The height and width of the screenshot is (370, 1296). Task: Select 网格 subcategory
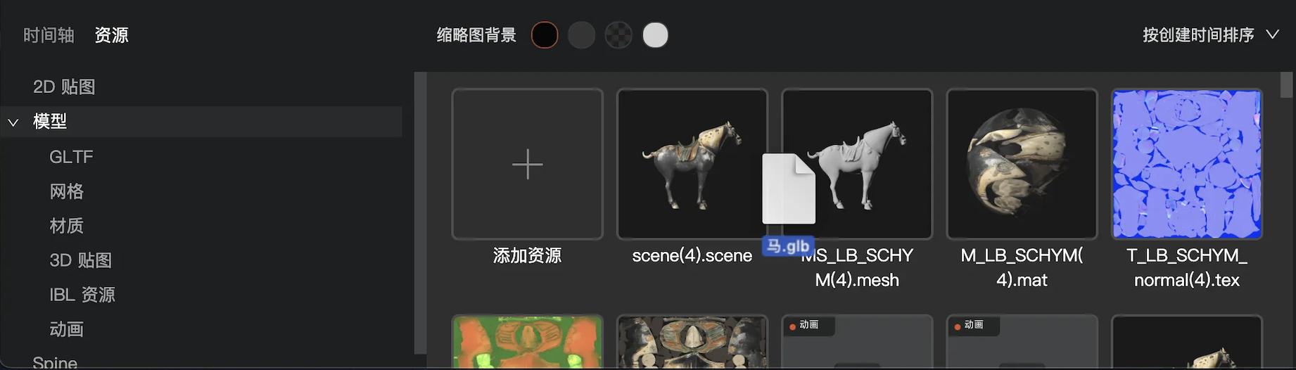point(67,191)
